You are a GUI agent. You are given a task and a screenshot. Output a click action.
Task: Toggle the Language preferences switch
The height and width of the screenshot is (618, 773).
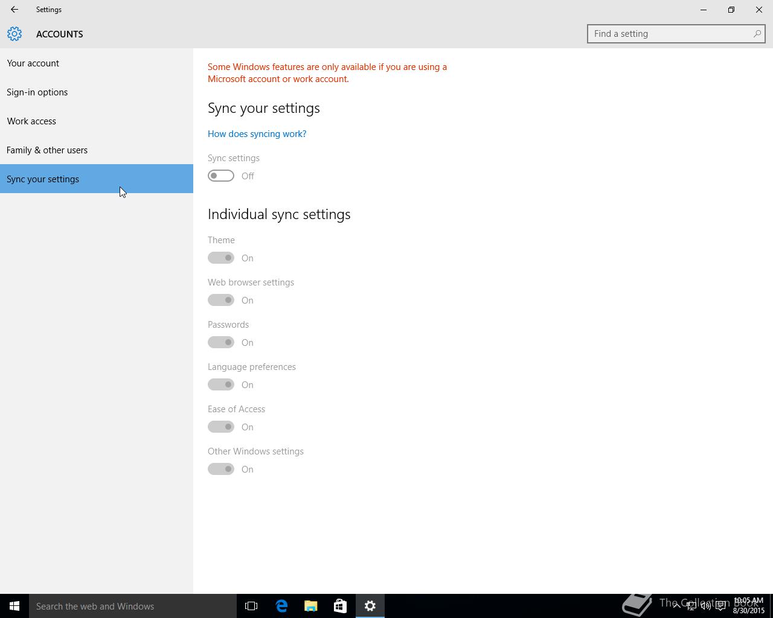point(221,384)
